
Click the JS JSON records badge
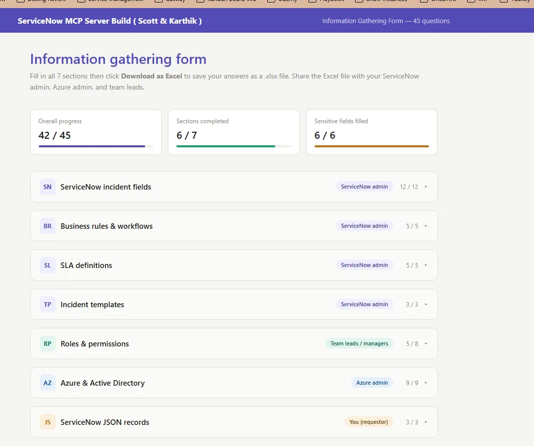coord(47,422)
